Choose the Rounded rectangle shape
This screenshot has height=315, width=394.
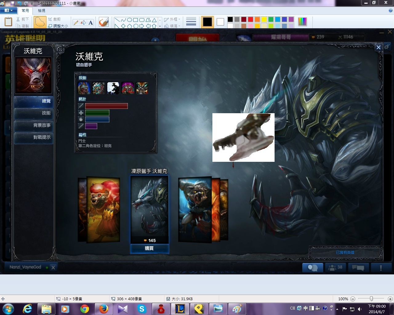(142, 20)
